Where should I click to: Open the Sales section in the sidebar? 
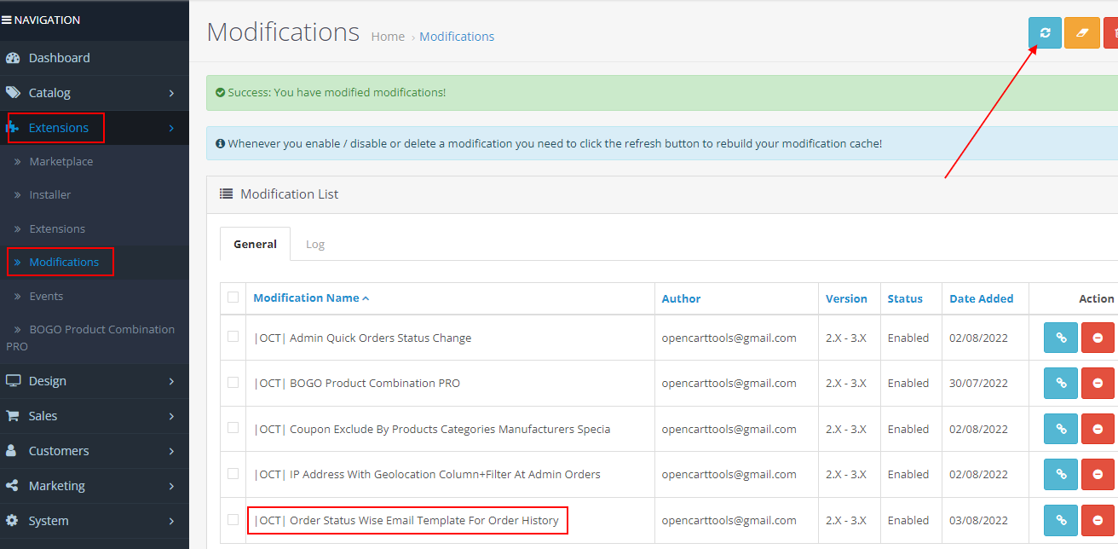tap(42, 416)
